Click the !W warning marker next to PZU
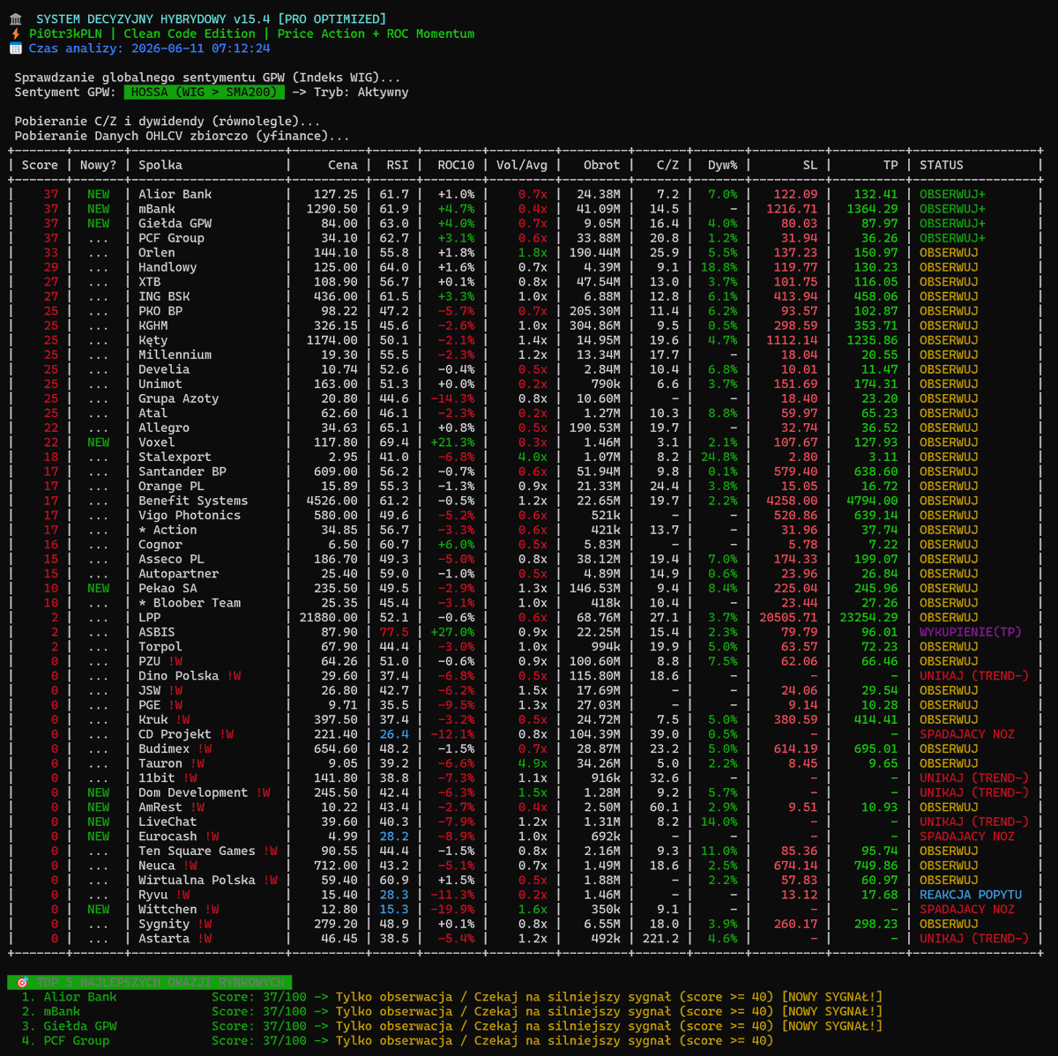Image resolution: width=1058 pixels, height=1056 pixels. pyautogui.click(x=175, y=661)
